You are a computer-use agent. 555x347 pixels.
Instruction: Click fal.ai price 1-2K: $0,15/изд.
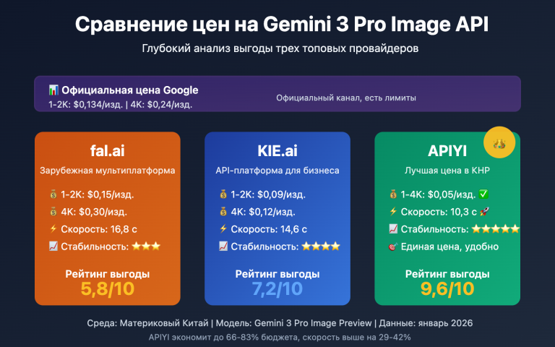coord(98,194)
